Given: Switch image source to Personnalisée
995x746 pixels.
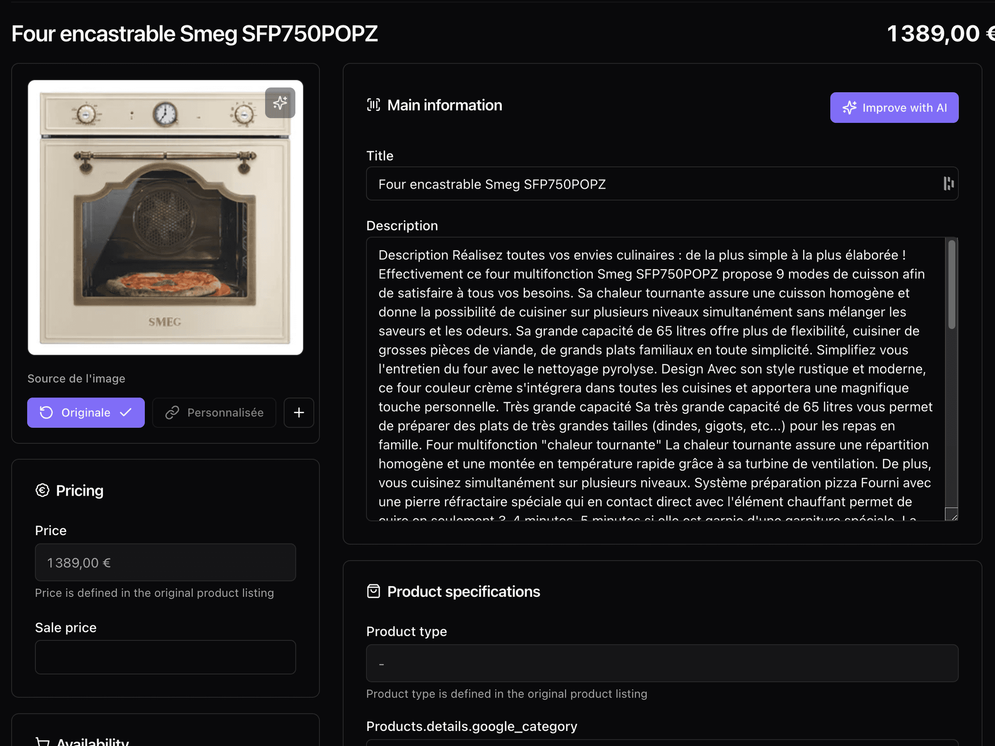Looking at the screenshot, I should 214,413.
